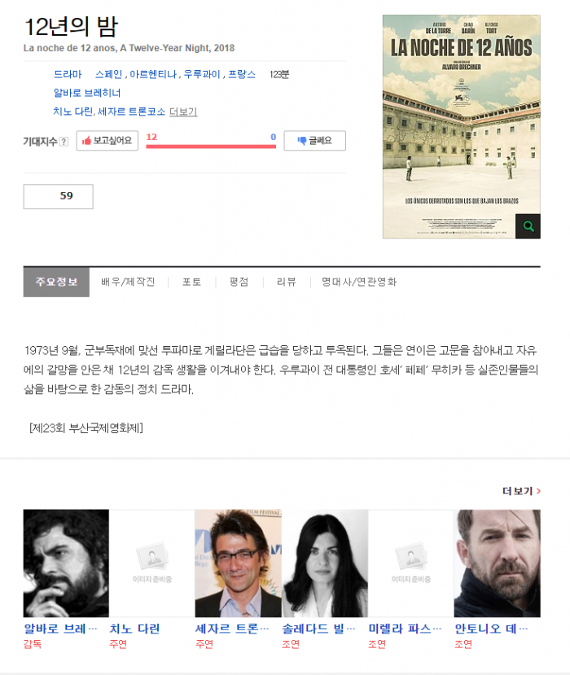570x675 pixels.
Task: Open the 평점 tab
Action: pyautogui.click(x=239, y=282)
